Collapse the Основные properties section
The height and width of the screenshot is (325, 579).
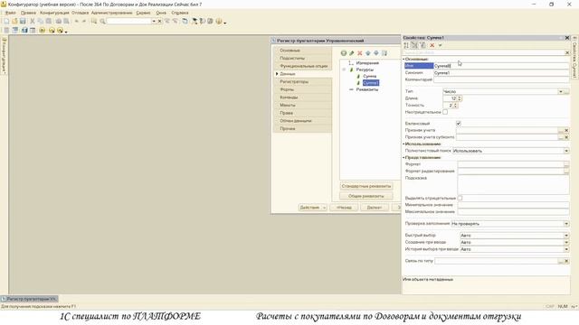(403, 59)
